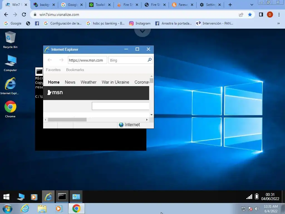
Task: Open Windows Explorer folder in taskbar
Action: pyautogui.click(x=42, y=209)
